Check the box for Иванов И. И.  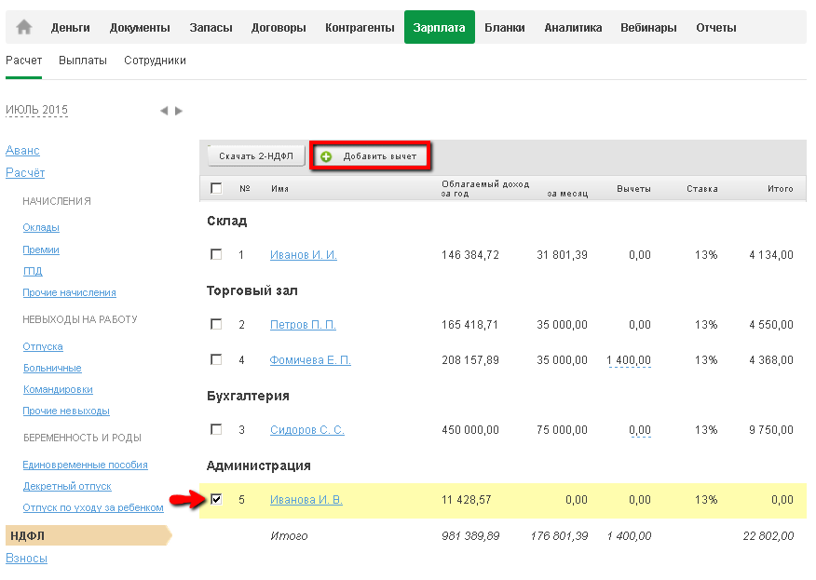[217, 254]
